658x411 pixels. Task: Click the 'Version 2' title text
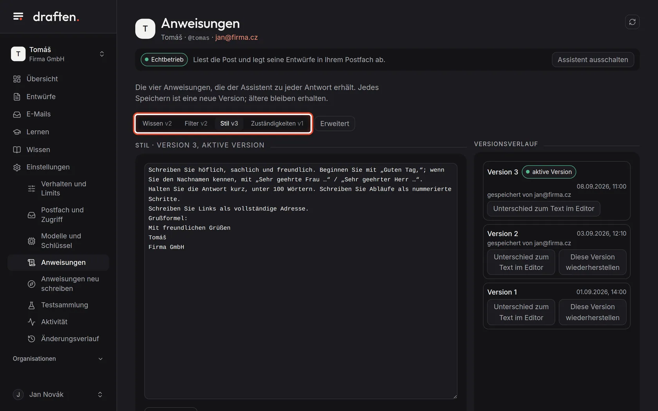pyautogui.click(x=503, y=234)
